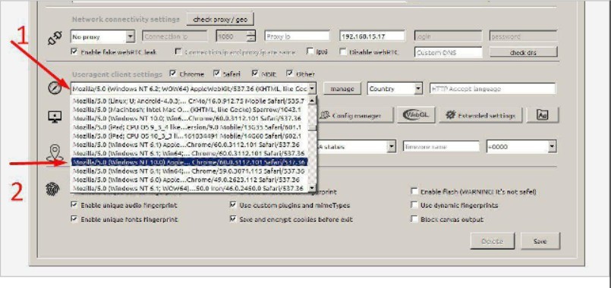
Task: Click the geolocation map pin icon
Action: pyautogui.click(x=55, y=152)
